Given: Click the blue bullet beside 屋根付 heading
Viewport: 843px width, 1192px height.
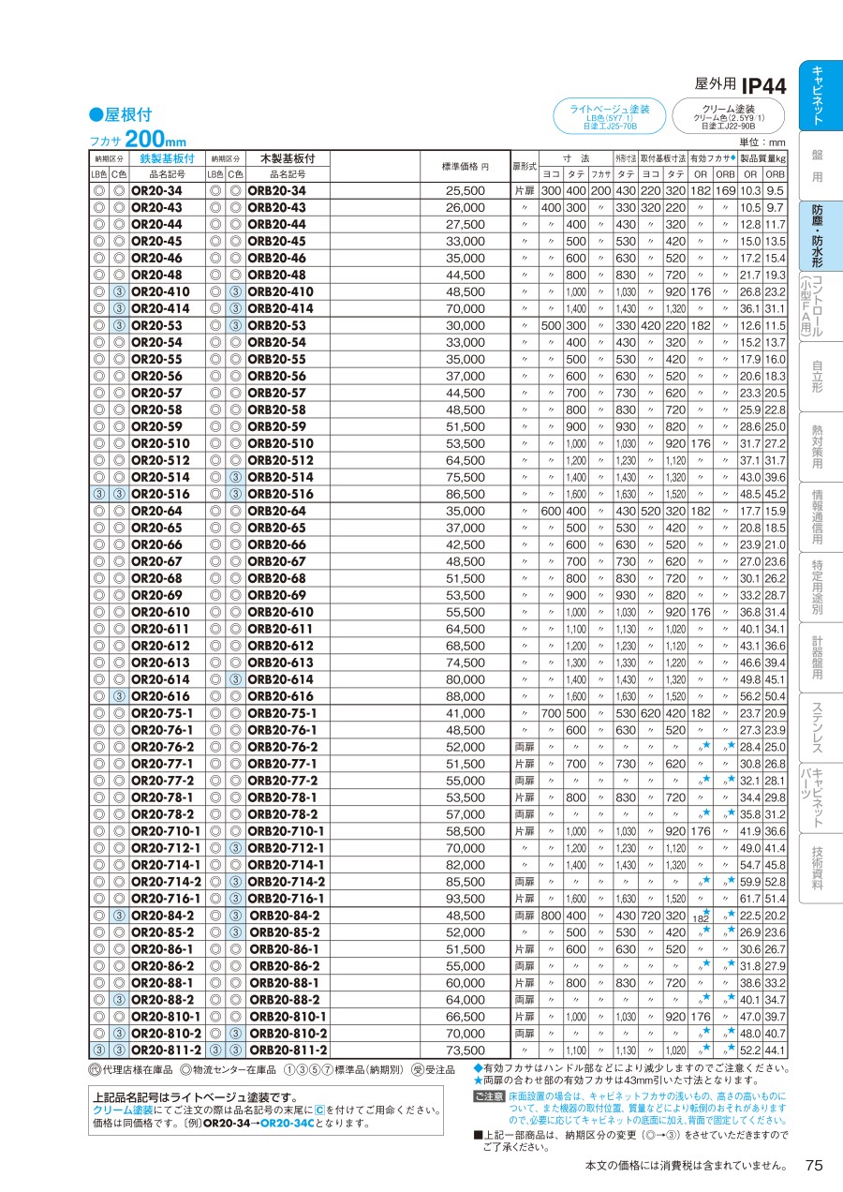Looking at the screenshot, I should coord(95,115).
